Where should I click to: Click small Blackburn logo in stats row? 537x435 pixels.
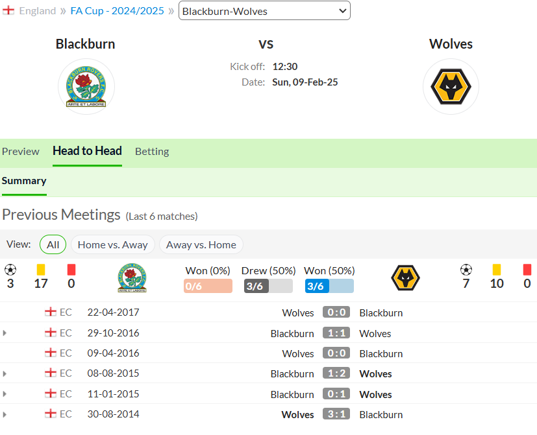point(132,277)
